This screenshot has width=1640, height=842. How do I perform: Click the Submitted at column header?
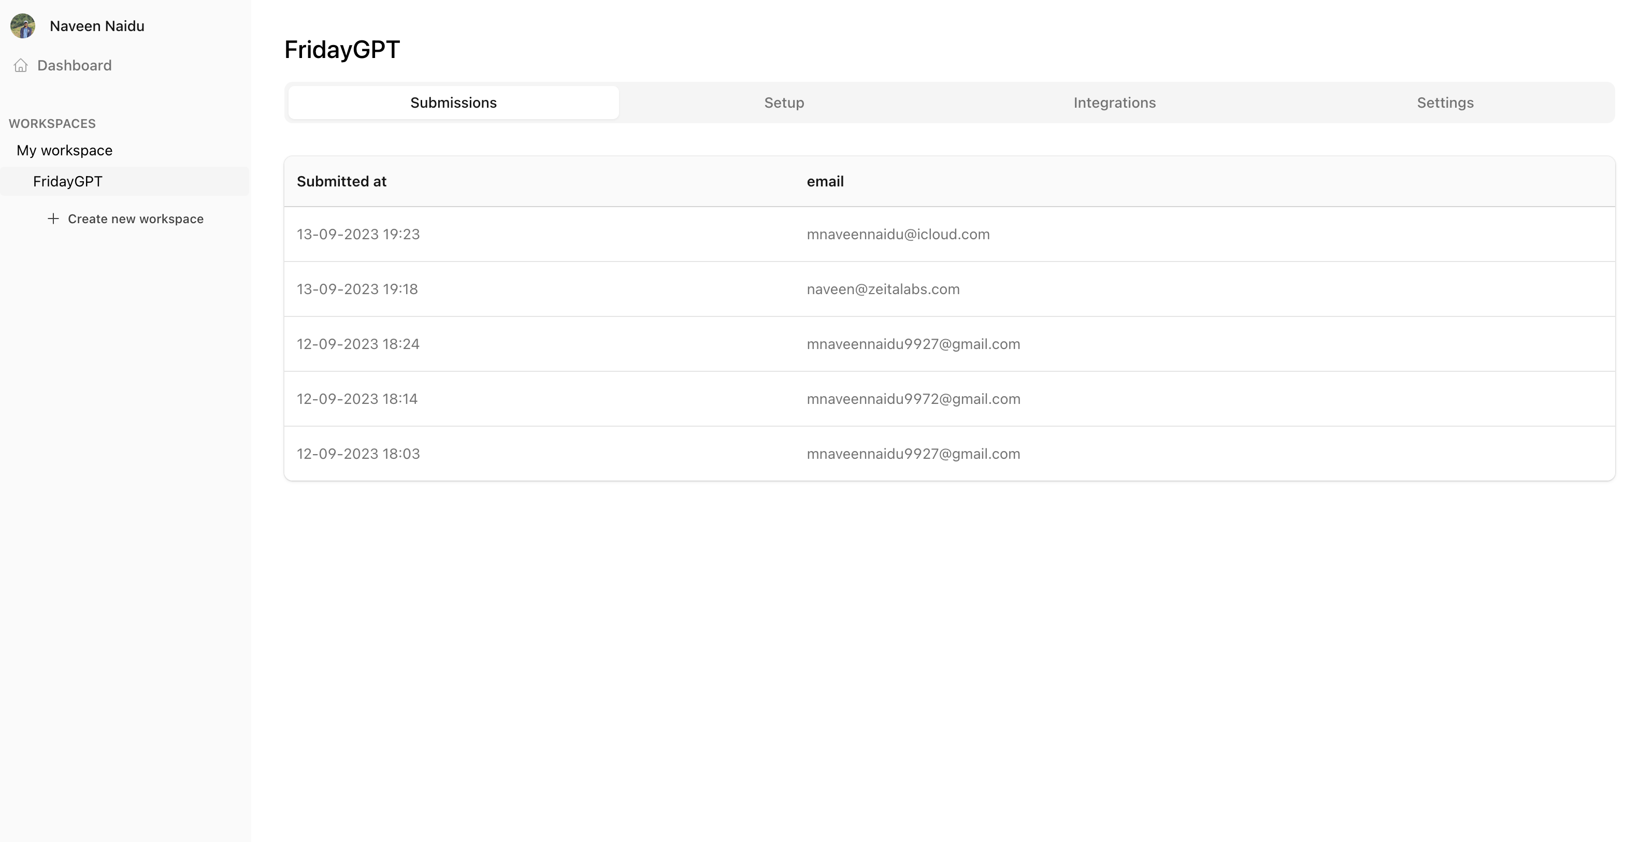coord(341,181)
